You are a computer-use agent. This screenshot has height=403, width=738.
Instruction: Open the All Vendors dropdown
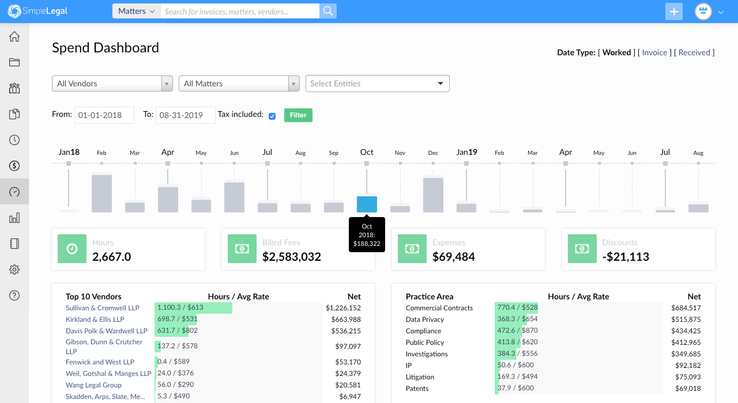[112, 83]
